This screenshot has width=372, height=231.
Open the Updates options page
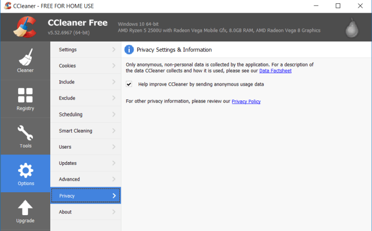pyautogui.click(x=86, y=163)
